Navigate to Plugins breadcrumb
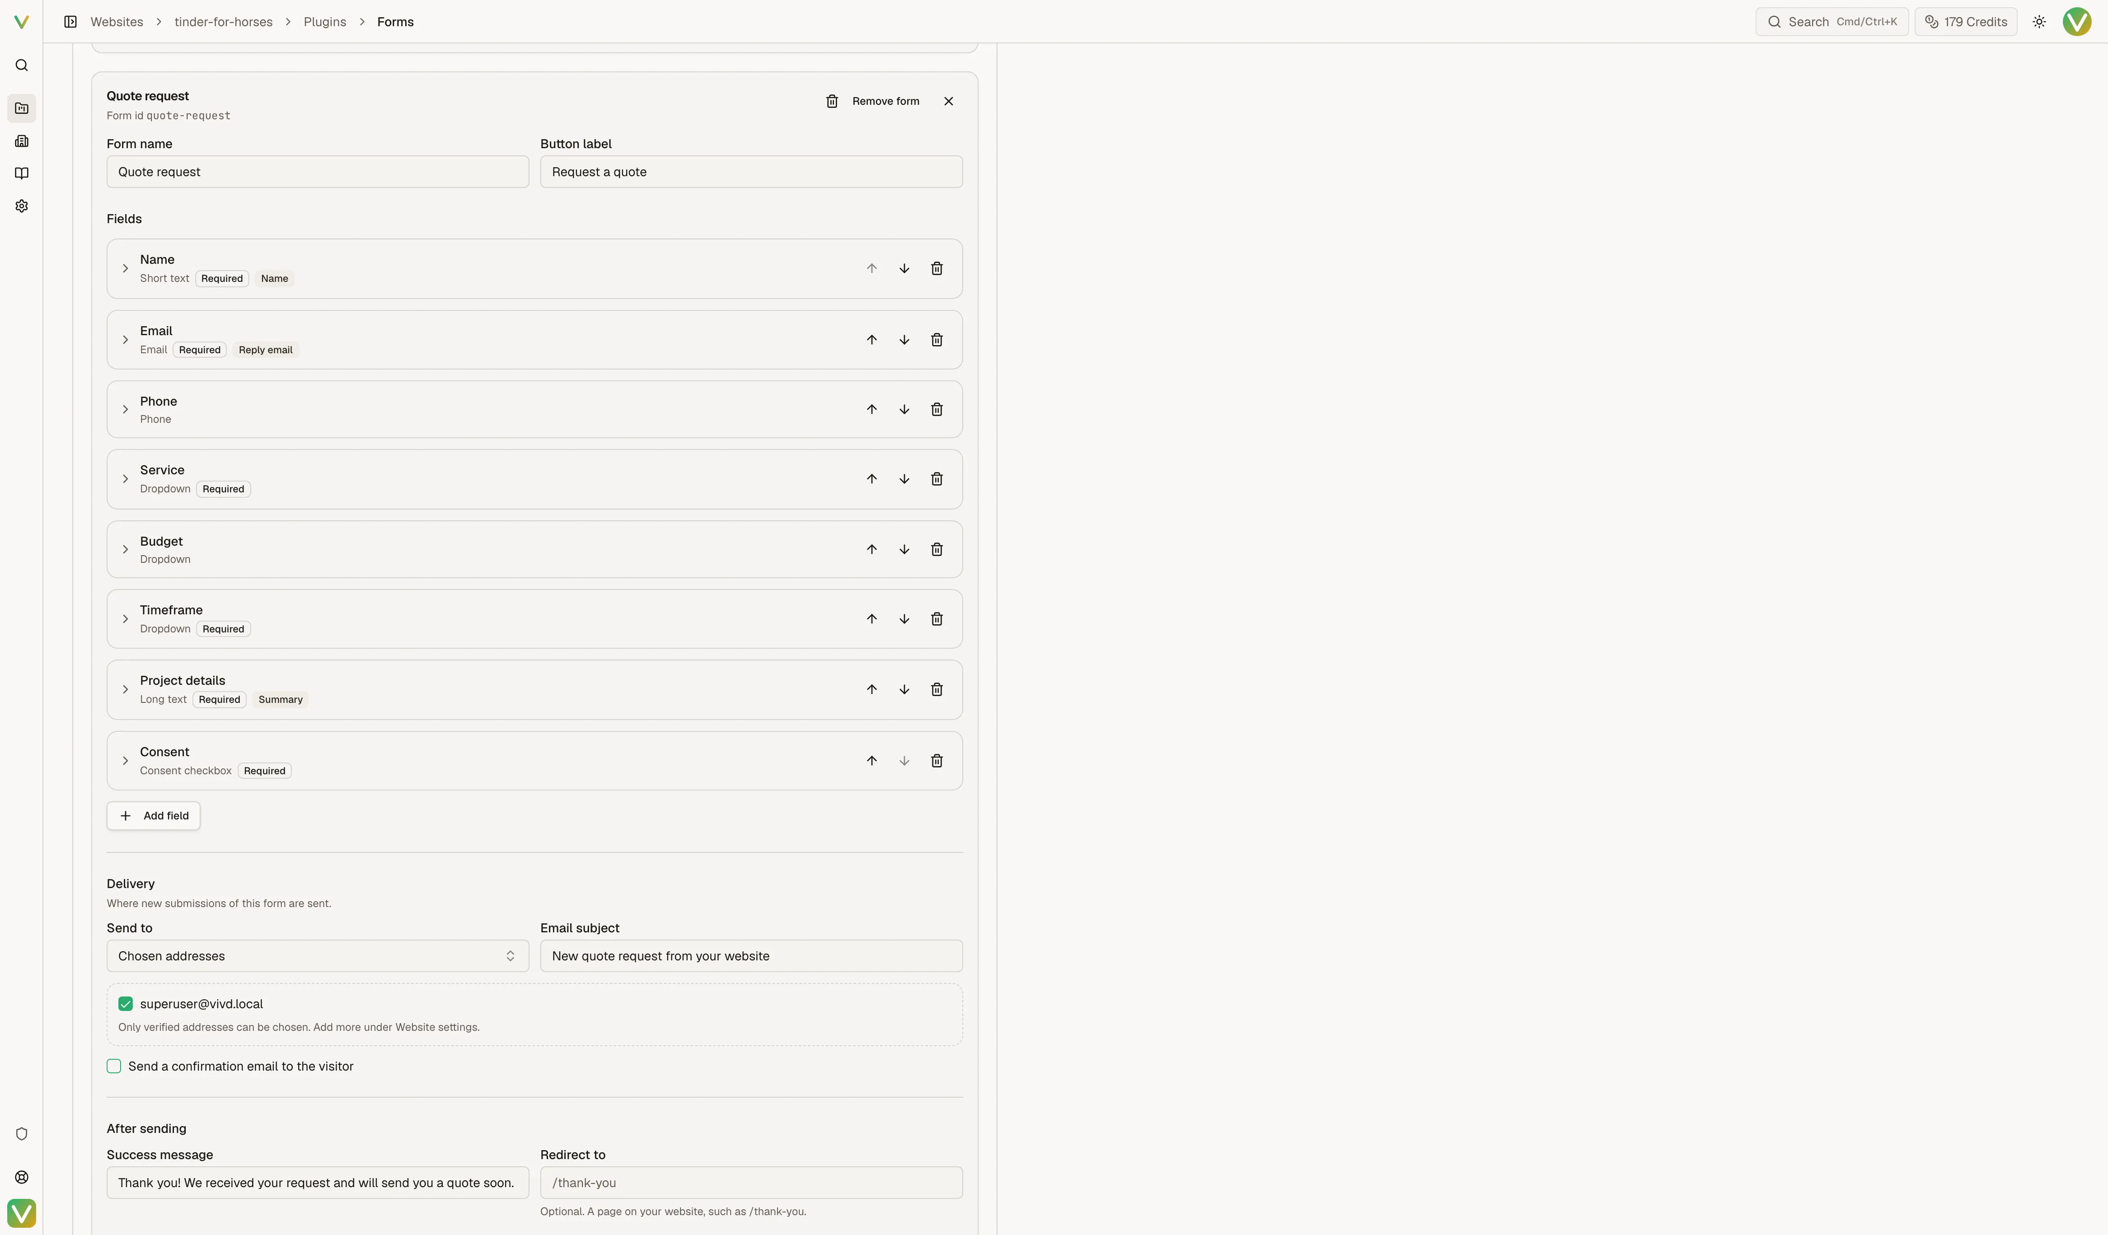Viewport: 2108px width, 1235px height. pos(324,22)
